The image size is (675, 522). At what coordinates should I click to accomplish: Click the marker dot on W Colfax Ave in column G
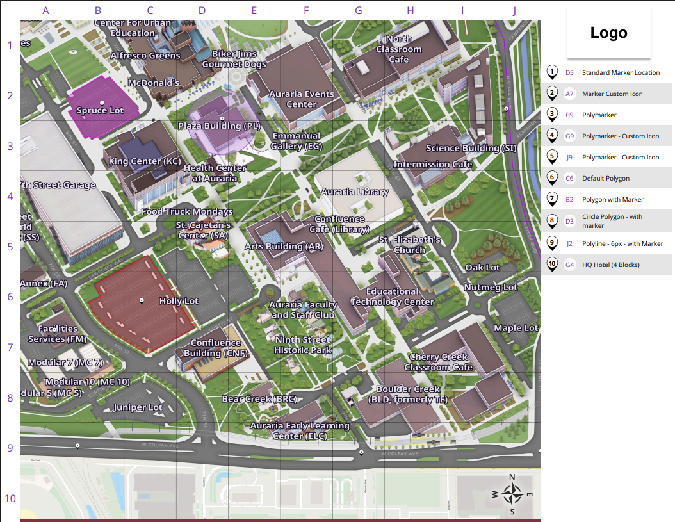coord(361,452)
